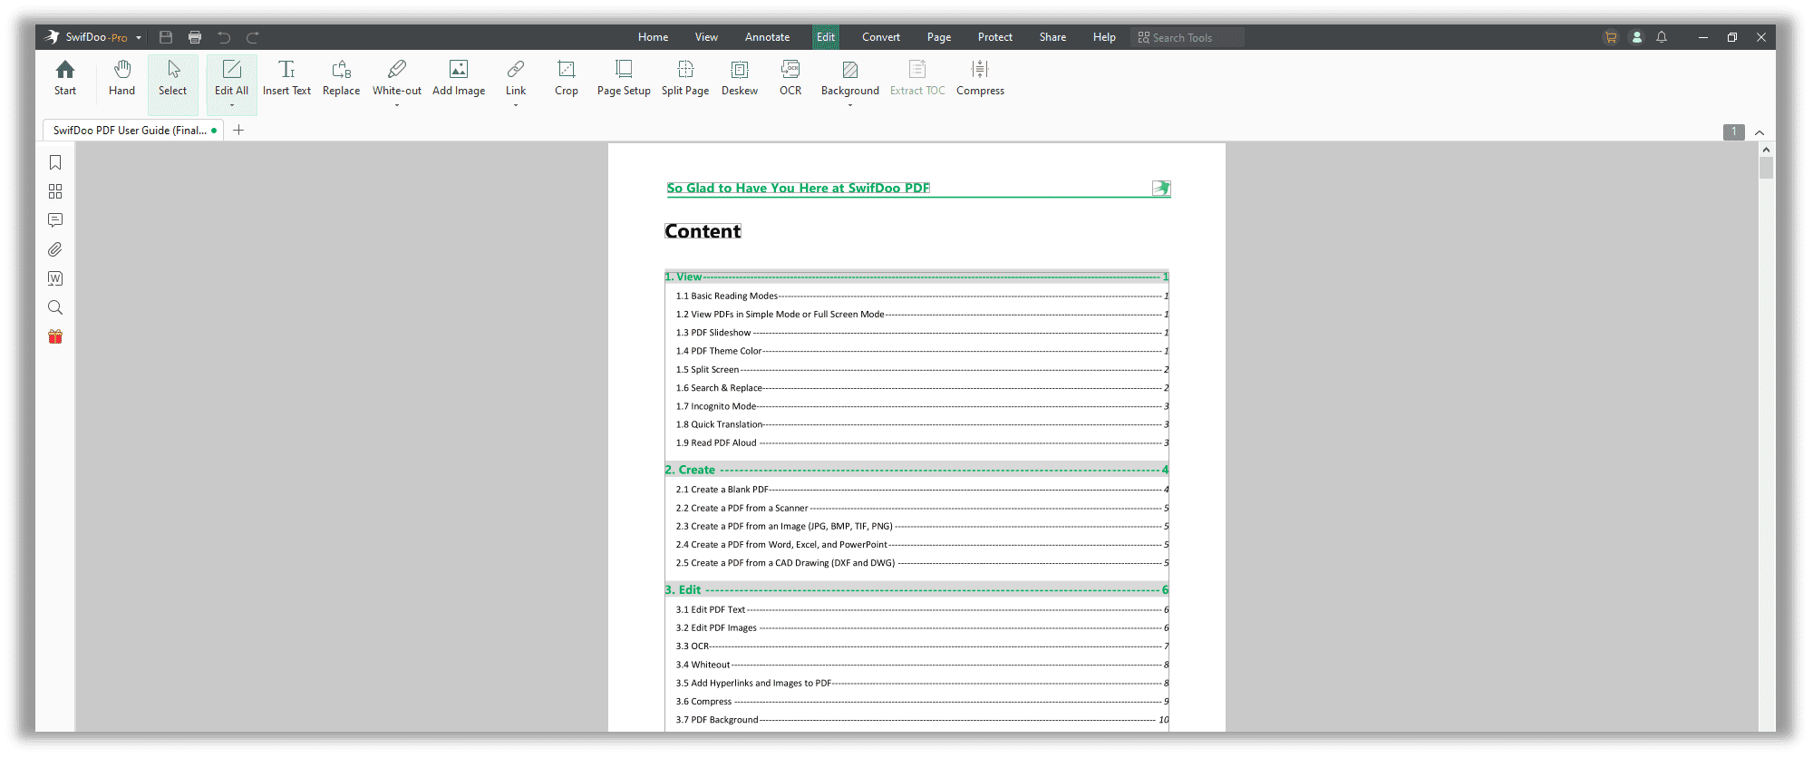1813x758 pixels.
Task: Open the Page tab
Action: (939, 37)
